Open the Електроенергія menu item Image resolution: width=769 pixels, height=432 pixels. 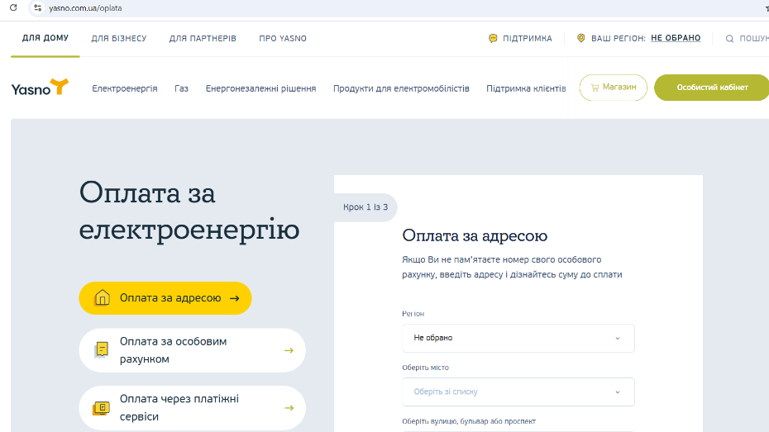(x=125, y=88)
